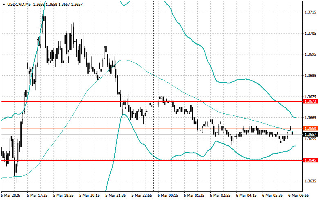Select the 5 Mar 22:55 time label
The height and width of the screenshot is (200, 319).
[x=142, y=196]
